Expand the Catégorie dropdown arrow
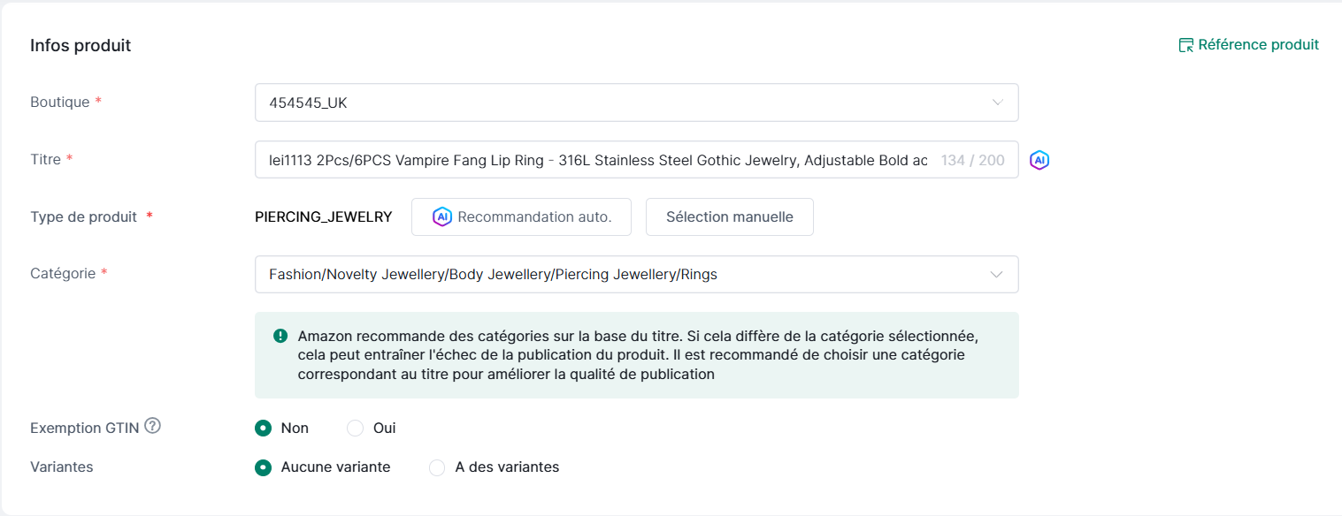 pyautogui.click(x=997, y=275)
